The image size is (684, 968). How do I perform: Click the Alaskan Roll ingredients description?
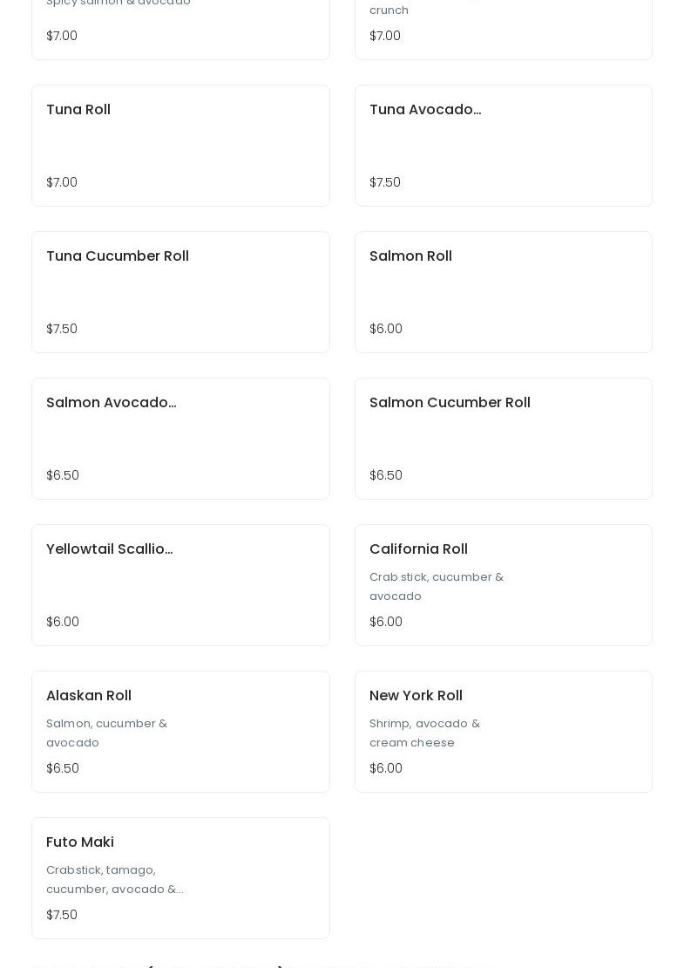[x=106, y=733]
